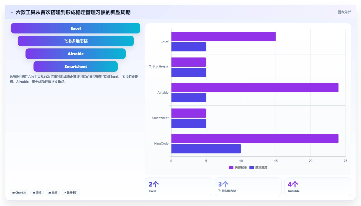Click the Excel blue 落地难度 bar
Viewport: 361px width, 206px height.
(x=189, y=47)
